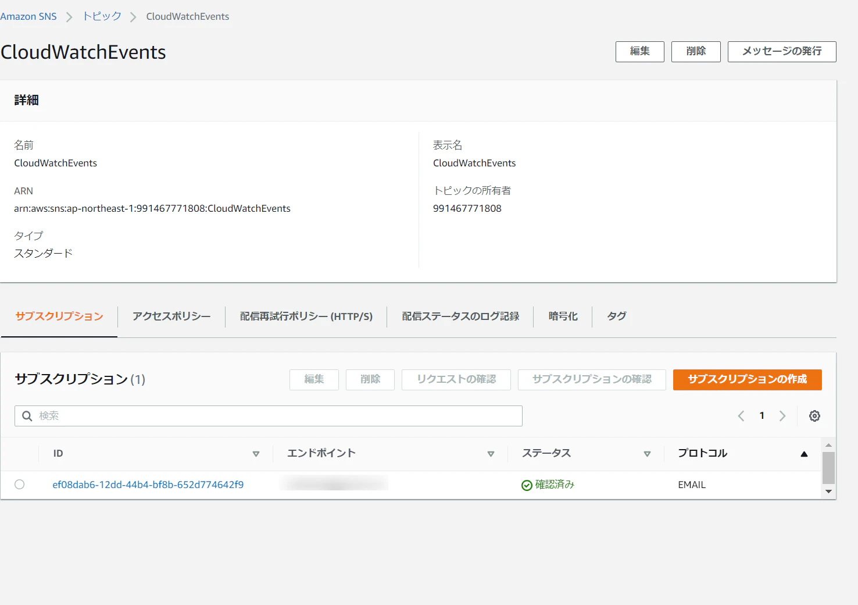Open subscription ID ef08dab6 link

click(148, 485)
